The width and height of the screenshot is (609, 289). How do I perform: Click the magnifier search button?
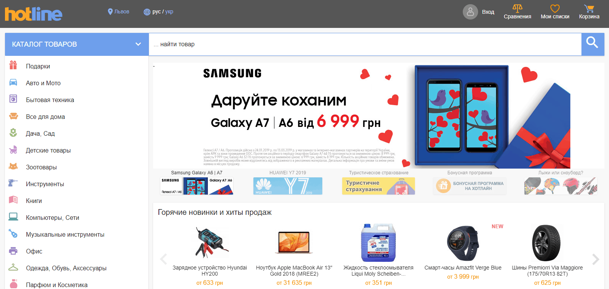point(593,44)
